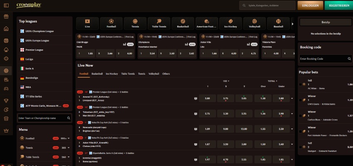Open statistics icon for Club Brugge match
This screenshot has height=166, width=353.
[x=124, y=44]
